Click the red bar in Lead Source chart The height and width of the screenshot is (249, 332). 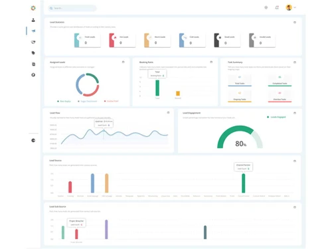click(70, 187)
